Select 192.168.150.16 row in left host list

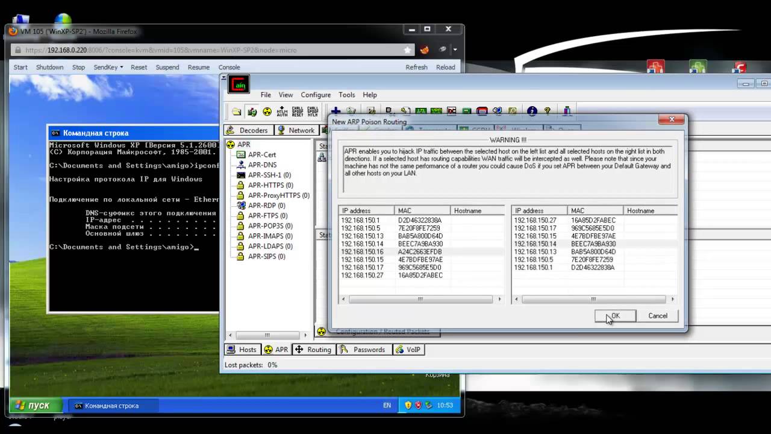coord(421,252)
